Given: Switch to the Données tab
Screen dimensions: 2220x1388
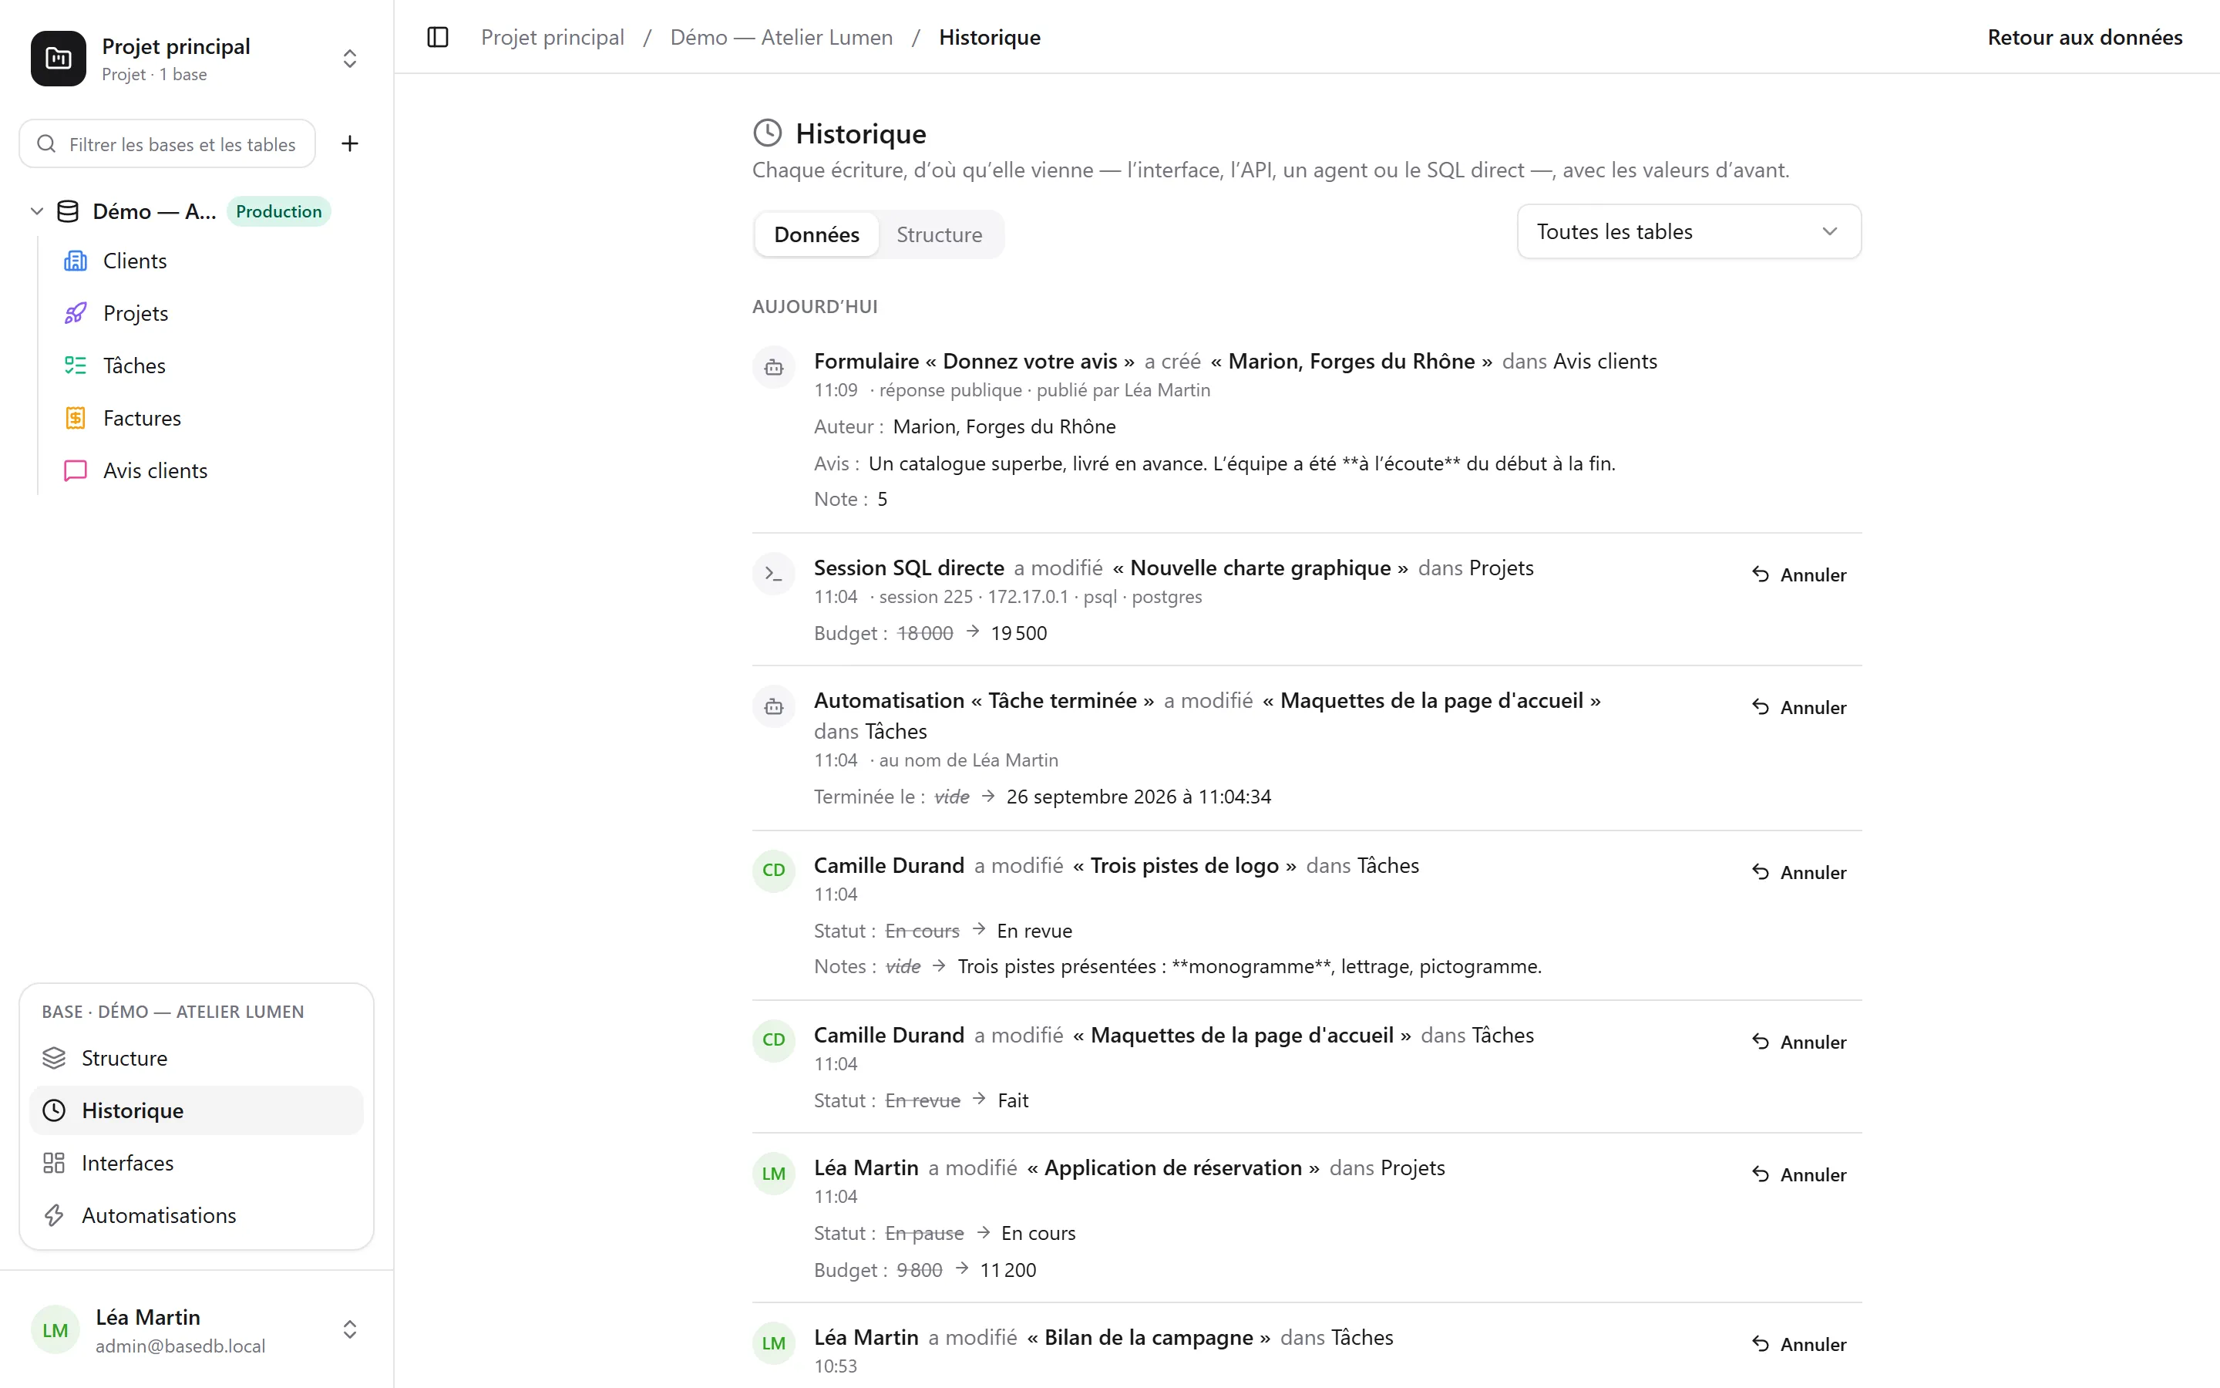Looking at the screenshot, I should point(816,234).
